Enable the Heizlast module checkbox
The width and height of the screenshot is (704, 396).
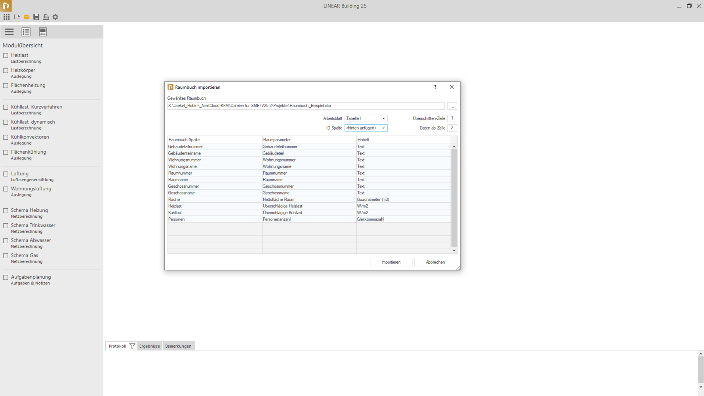(6, 55)
